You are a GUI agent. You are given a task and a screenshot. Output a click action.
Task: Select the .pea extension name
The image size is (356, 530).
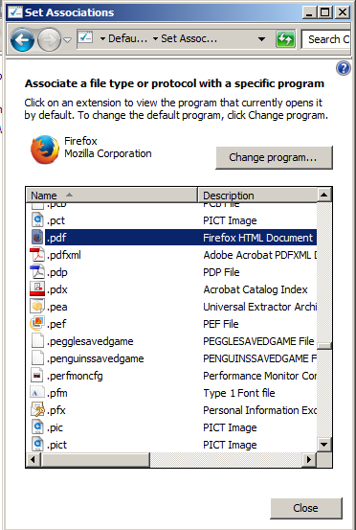coord(57,307)
